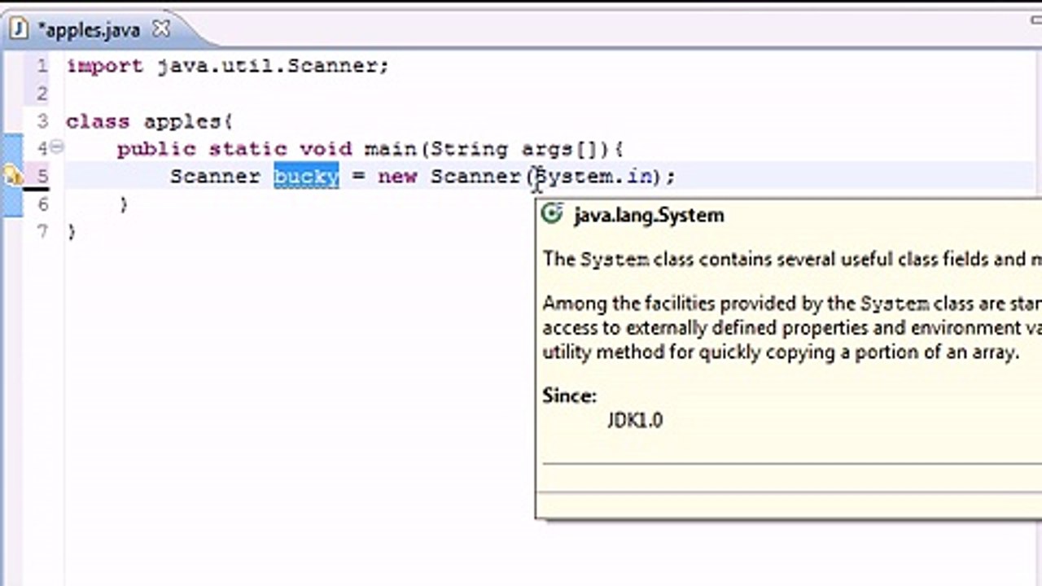Click the public static void main line
The height and width of the screenshot is (586, 1042).
pyautogui.click(x=370, y=149)
